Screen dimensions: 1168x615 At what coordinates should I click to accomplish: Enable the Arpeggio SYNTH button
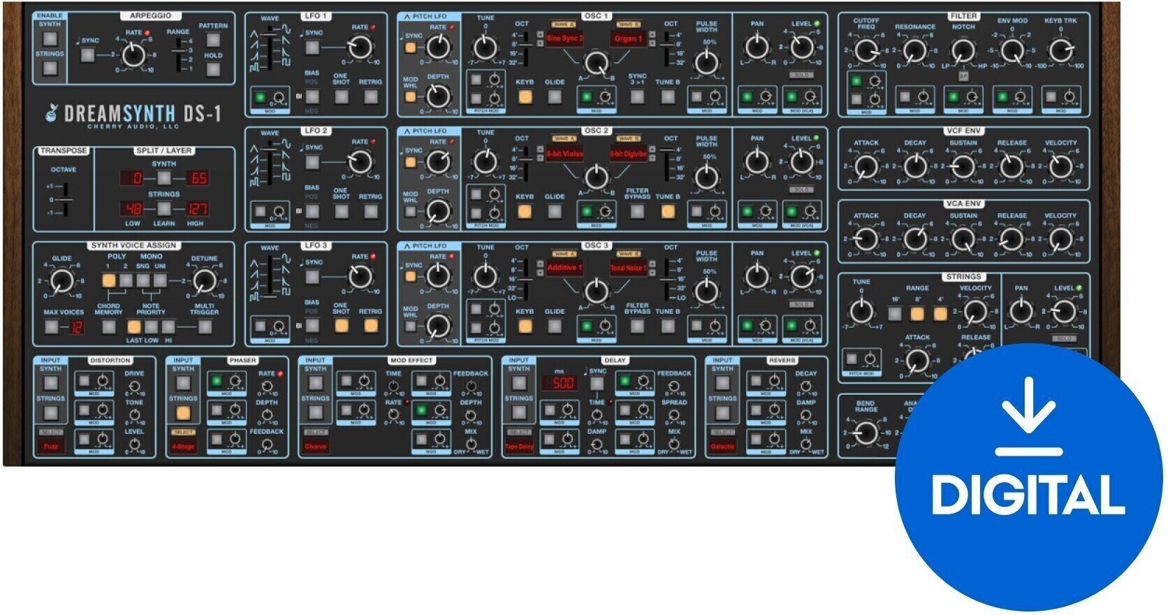tap(50, 38)
